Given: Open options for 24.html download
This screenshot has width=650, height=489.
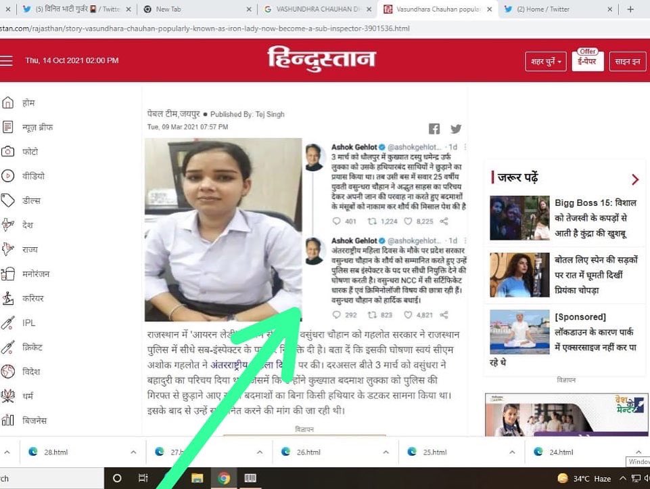Looking at the screenshot, I should point(639,452).
